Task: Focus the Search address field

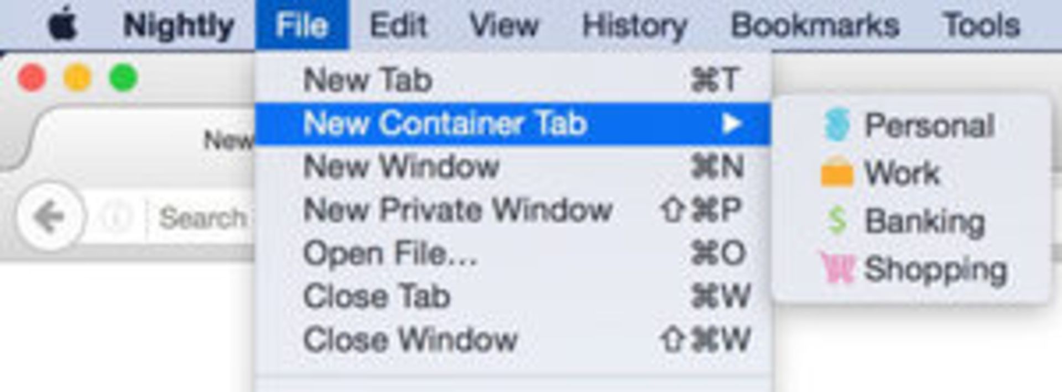Action: (201, 217)
